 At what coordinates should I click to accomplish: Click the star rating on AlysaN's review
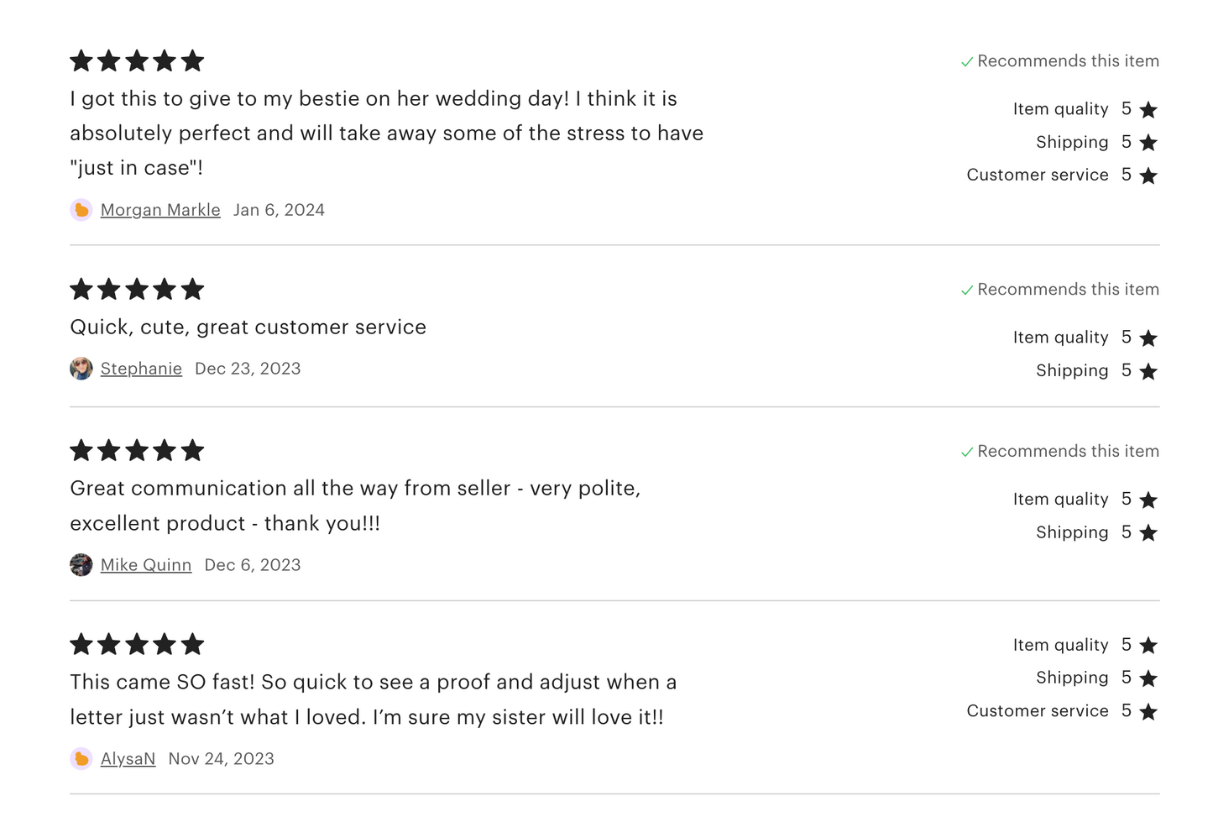[137, 645]
